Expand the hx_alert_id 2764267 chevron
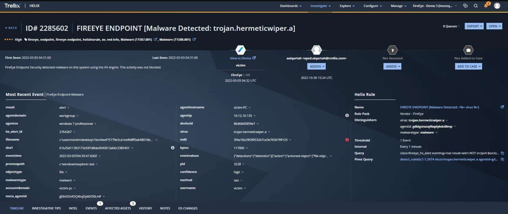508x214 pixels. 74,132
